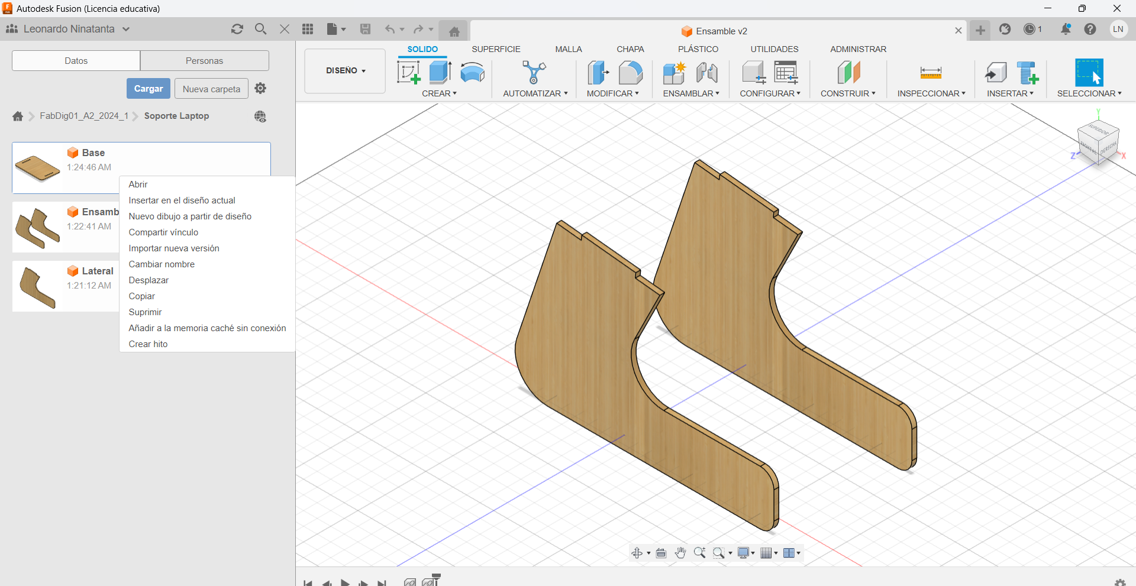Select the Fillet tool
Viewport: 1136px width, 586px height.
630,73
